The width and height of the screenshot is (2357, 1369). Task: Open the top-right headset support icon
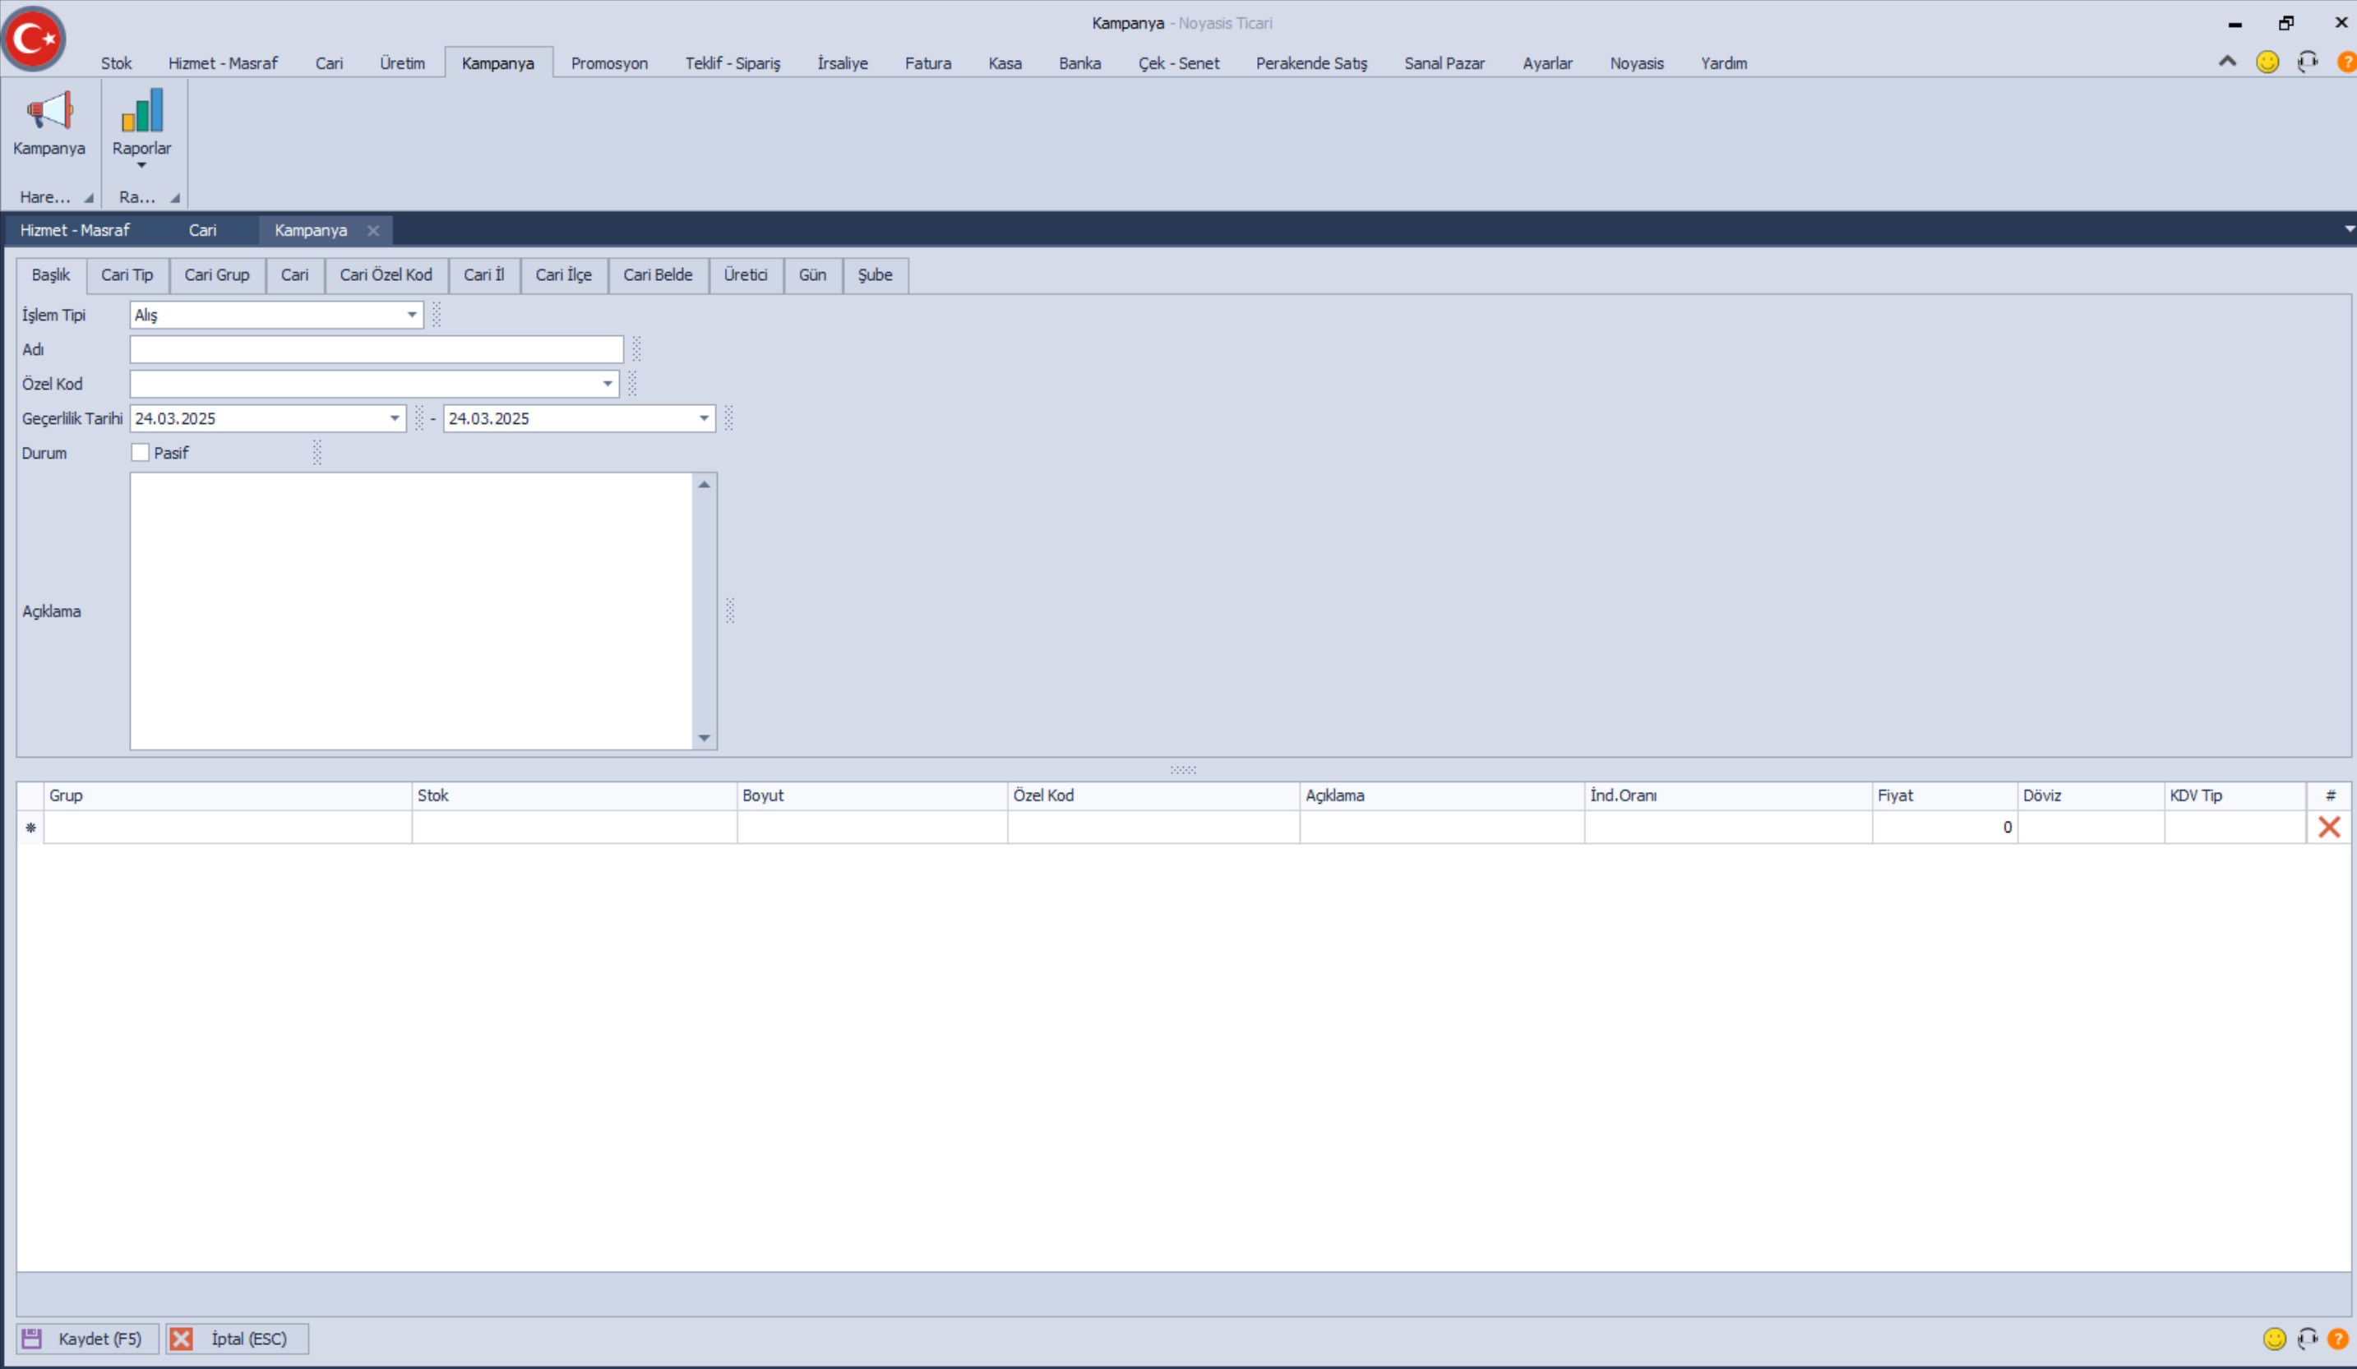click(x=2308, y=62)
